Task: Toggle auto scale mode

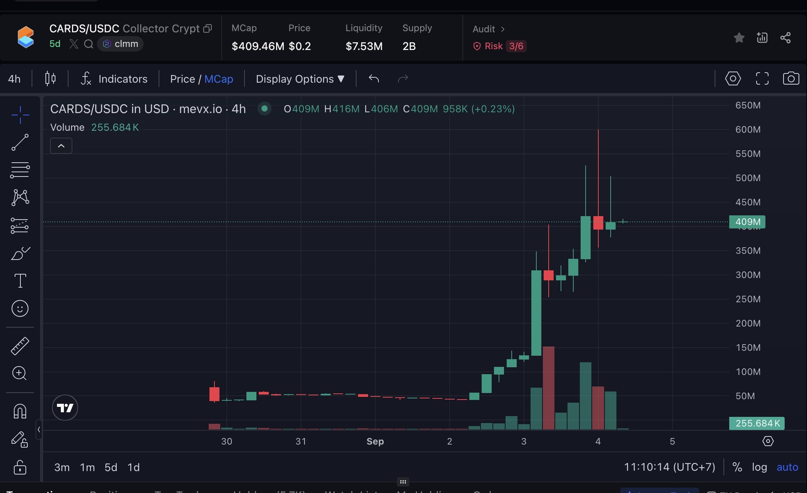Action: [787, 467]
